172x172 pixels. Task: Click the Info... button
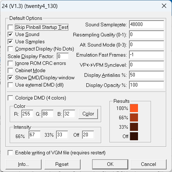(x=23, y=164)
